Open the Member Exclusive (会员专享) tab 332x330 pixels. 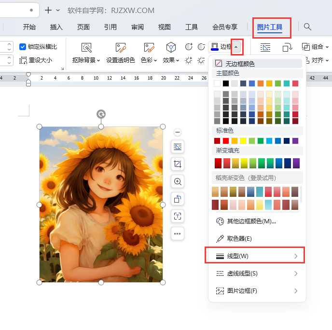click(x=225, y=27)
